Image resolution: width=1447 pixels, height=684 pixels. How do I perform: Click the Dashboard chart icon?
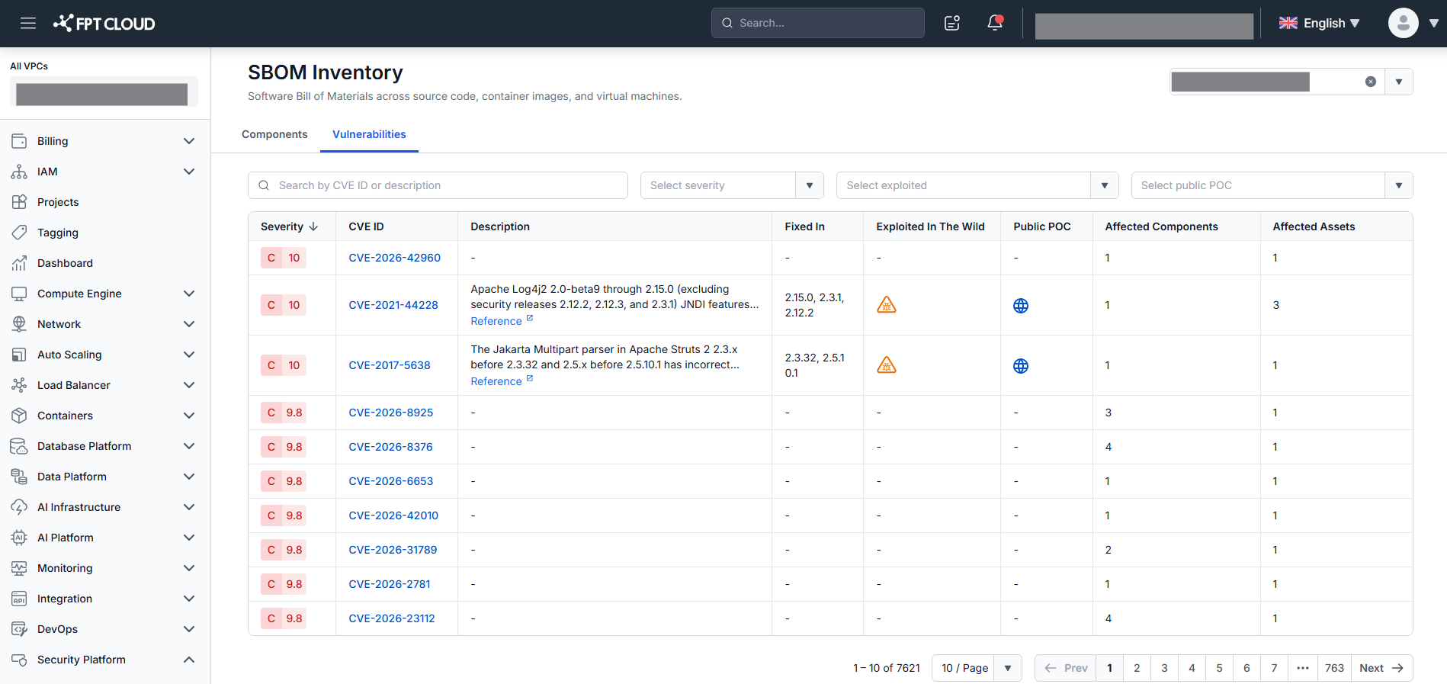[19, 263]
